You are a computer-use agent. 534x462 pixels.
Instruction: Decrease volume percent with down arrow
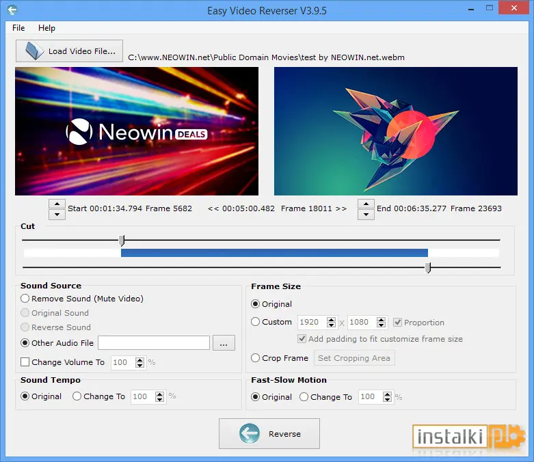click(139, 366)
